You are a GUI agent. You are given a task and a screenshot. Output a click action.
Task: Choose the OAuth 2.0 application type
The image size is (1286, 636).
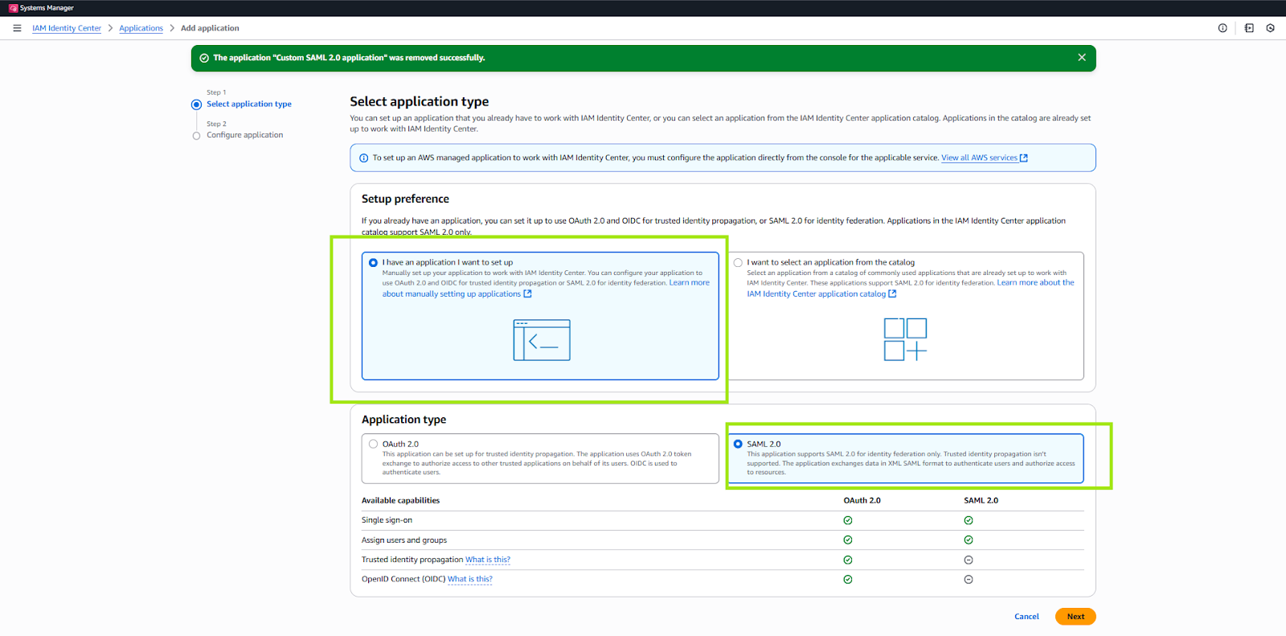click(374, 444)
